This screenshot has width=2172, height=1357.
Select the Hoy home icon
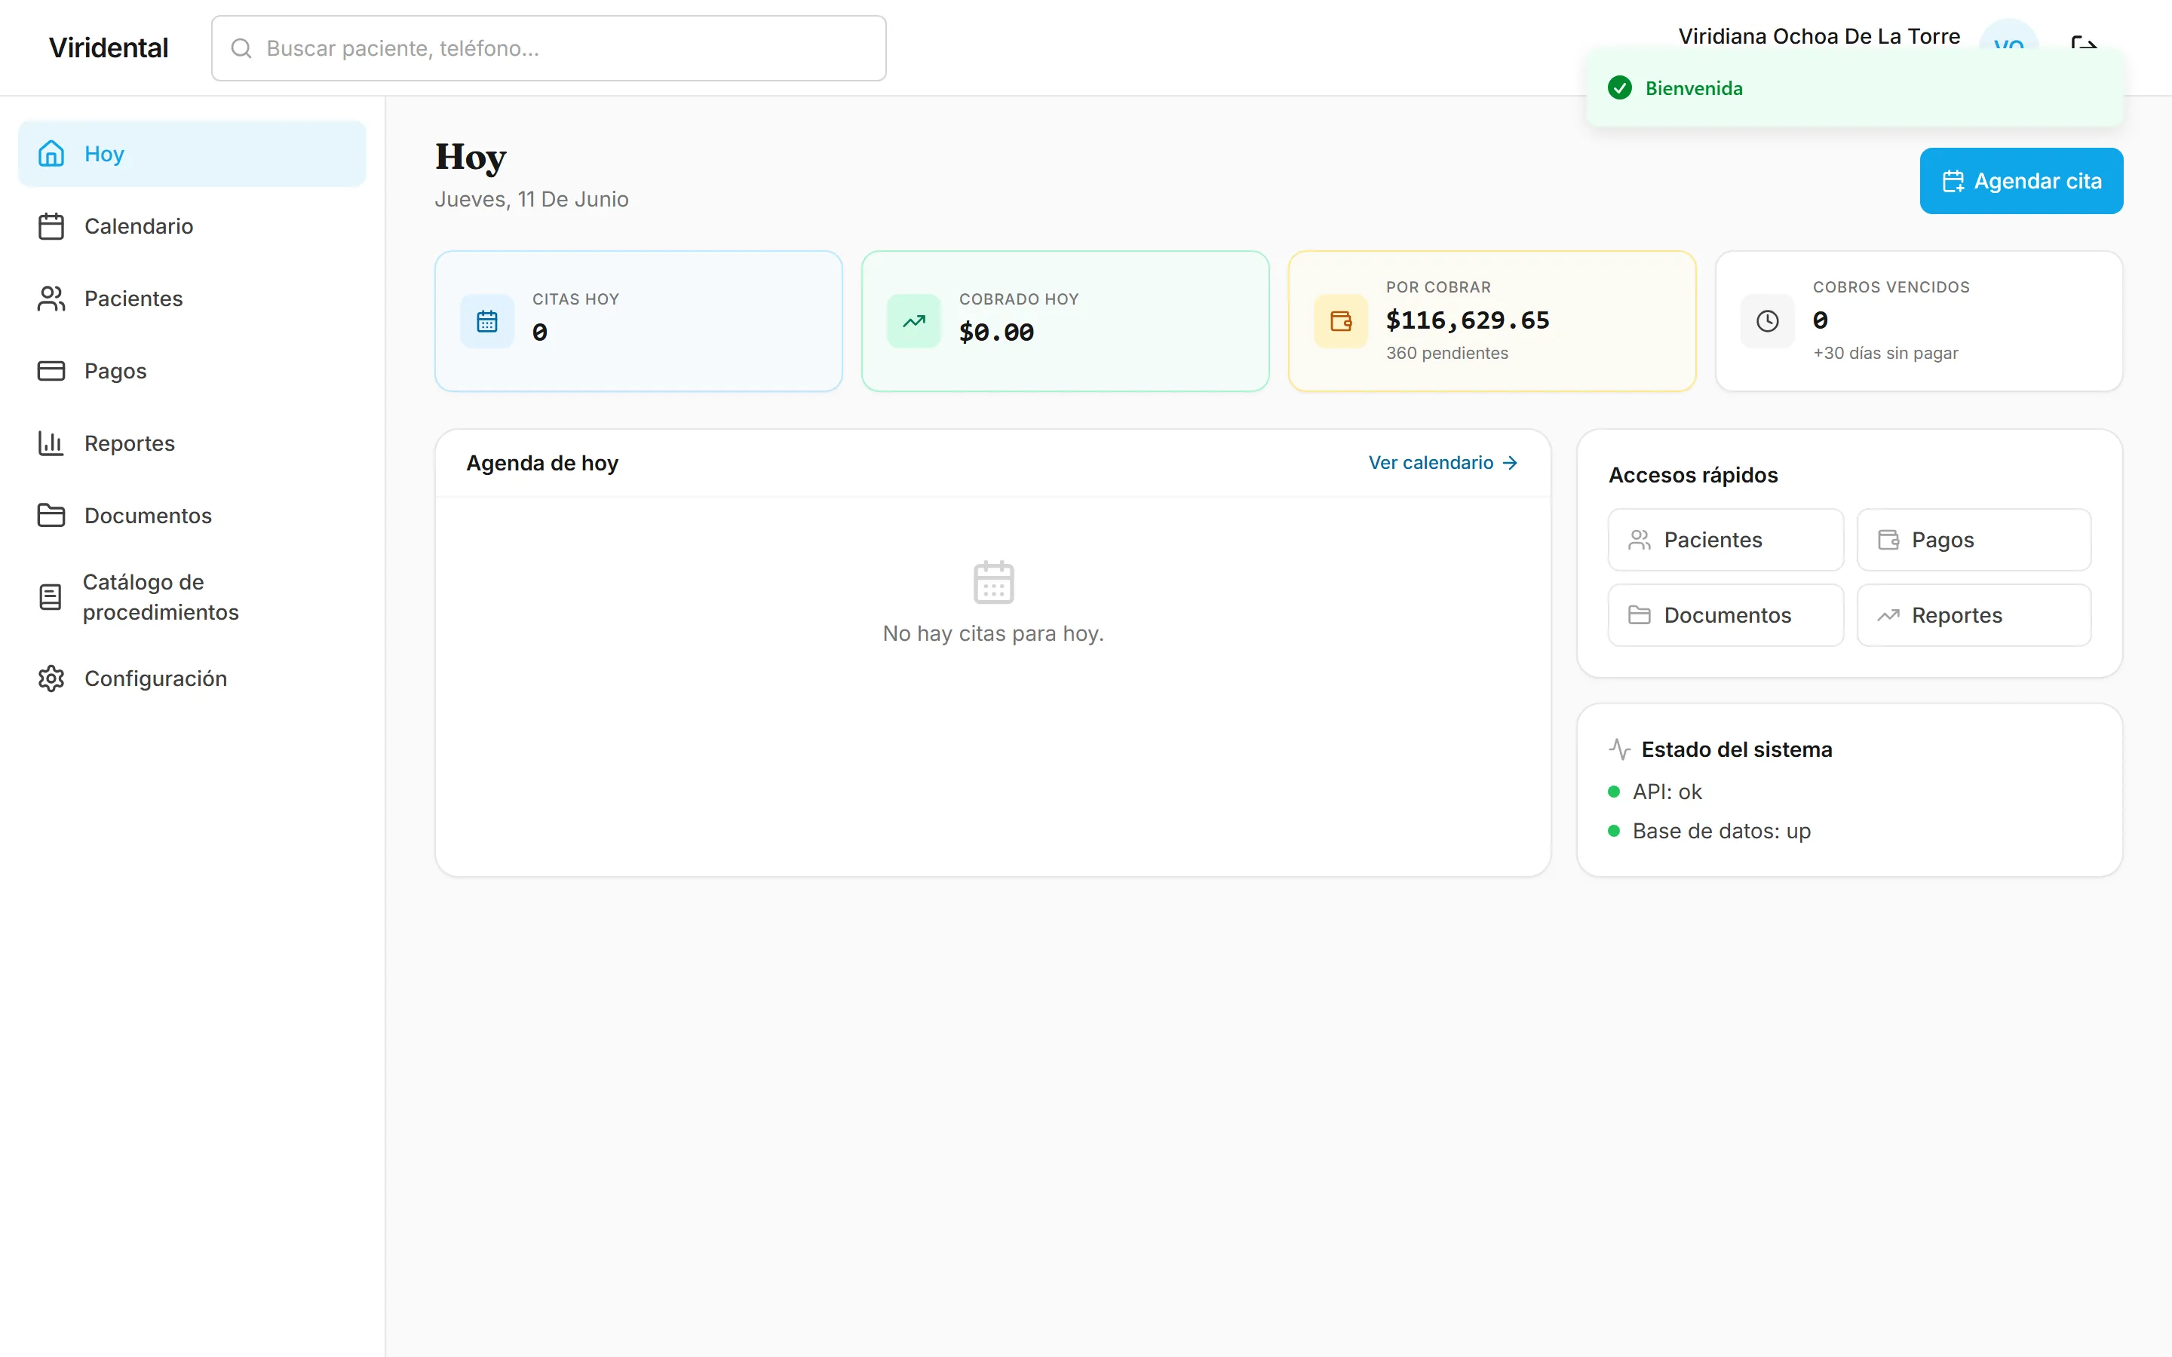tap(51, 154)
